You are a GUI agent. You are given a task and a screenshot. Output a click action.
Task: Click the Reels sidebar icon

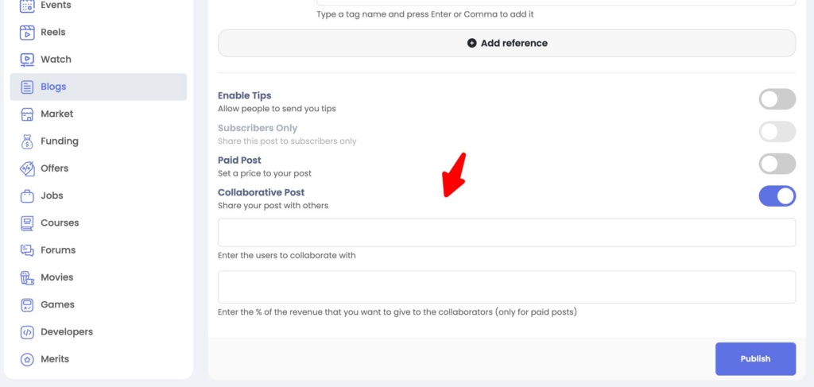[27, 33]
